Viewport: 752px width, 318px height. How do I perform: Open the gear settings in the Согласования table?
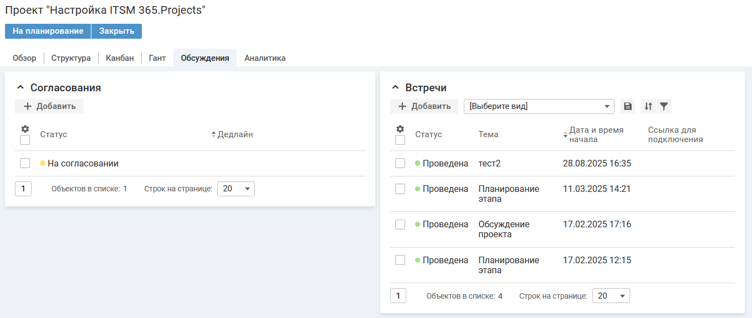click(25, 128)
